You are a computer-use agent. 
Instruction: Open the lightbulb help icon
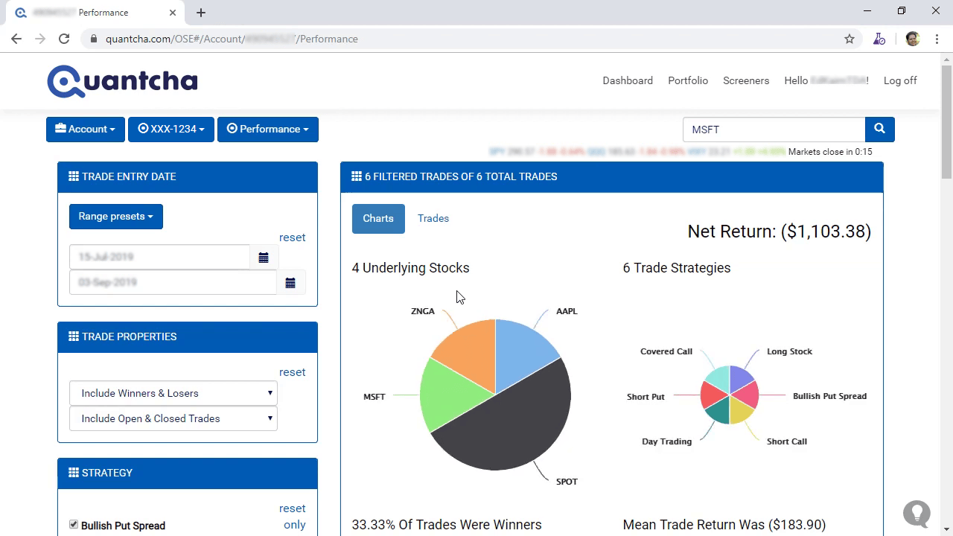click(917, 513)
